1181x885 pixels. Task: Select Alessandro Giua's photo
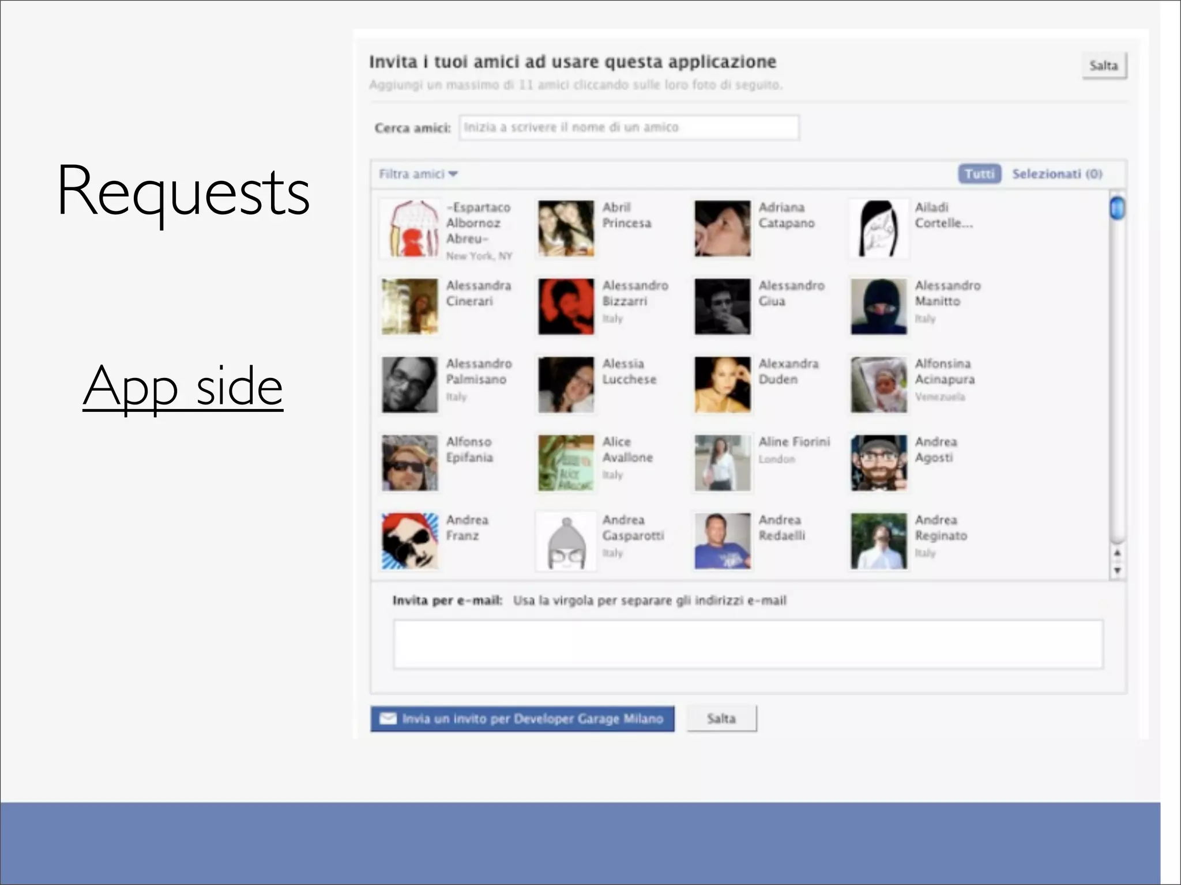pyautogui.click(x=723, y=307)
